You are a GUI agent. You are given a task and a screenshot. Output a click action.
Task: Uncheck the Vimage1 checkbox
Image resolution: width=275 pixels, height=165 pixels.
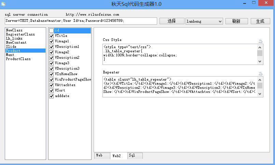51,41
